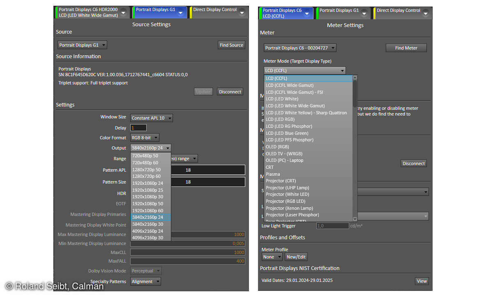Open the Portrait Displays G1 tab arrow in Meter Settings

coord(364,14)
